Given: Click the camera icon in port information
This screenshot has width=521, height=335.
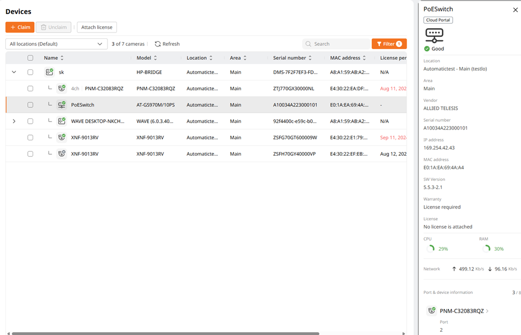Looking at the screenshot, I should click(432, 310).
